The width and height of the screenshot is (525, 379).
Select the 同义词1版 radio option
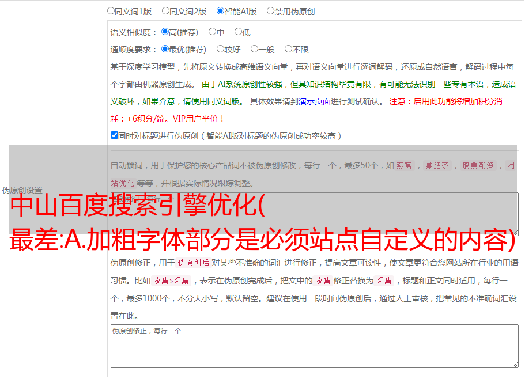tap(111, 11)
